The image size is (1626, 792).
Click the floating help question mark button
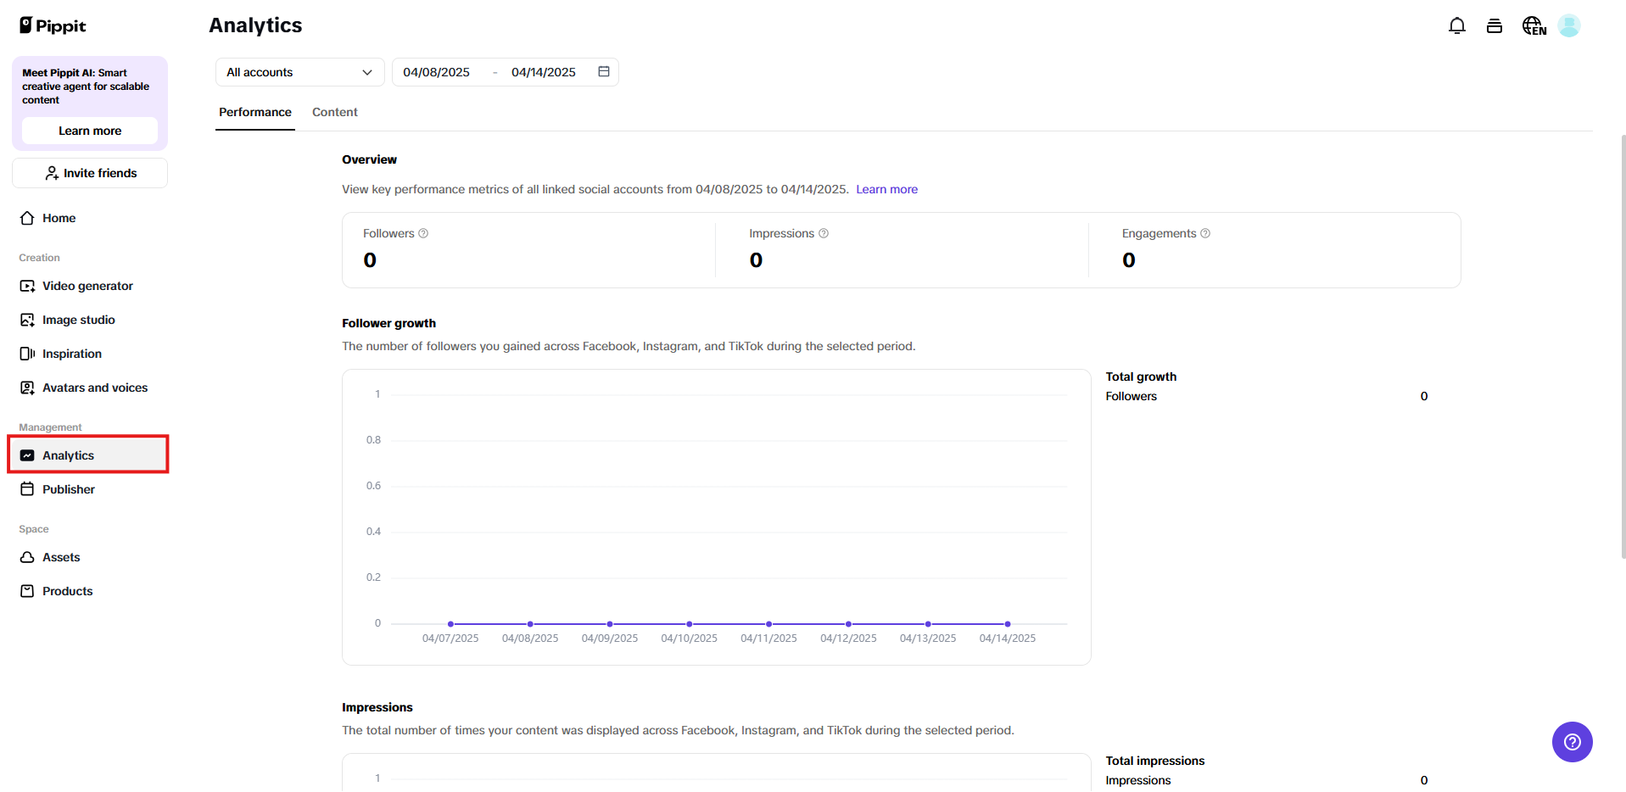(1572, 742)
